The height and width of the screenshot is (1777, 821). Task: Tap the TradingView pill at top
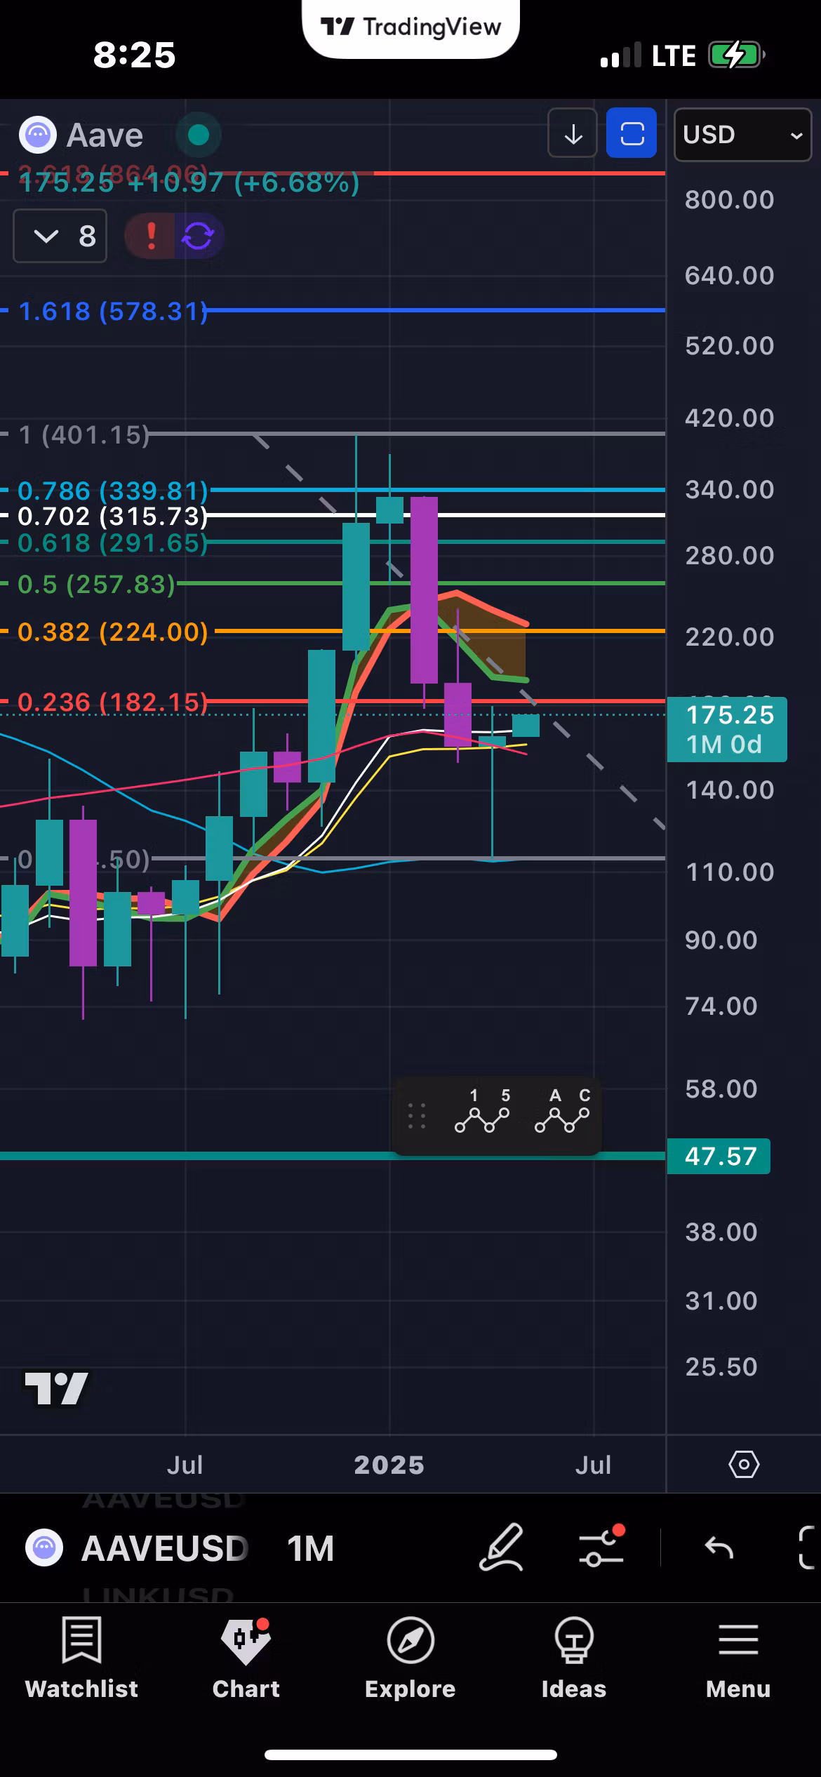410,28
